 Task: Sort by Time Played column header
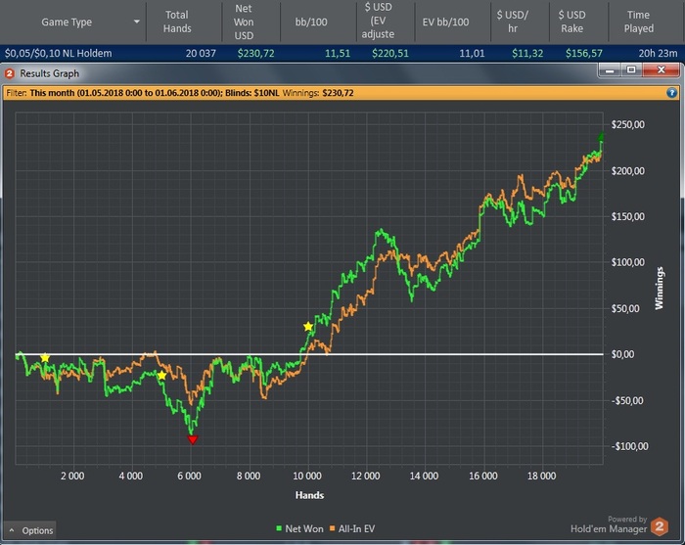639,22
